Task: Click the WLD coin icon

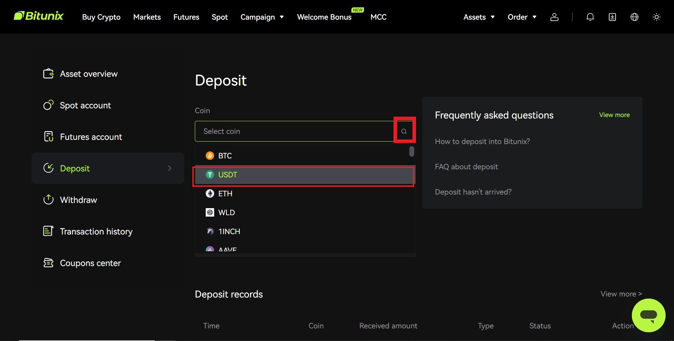Action: [210, 212]
